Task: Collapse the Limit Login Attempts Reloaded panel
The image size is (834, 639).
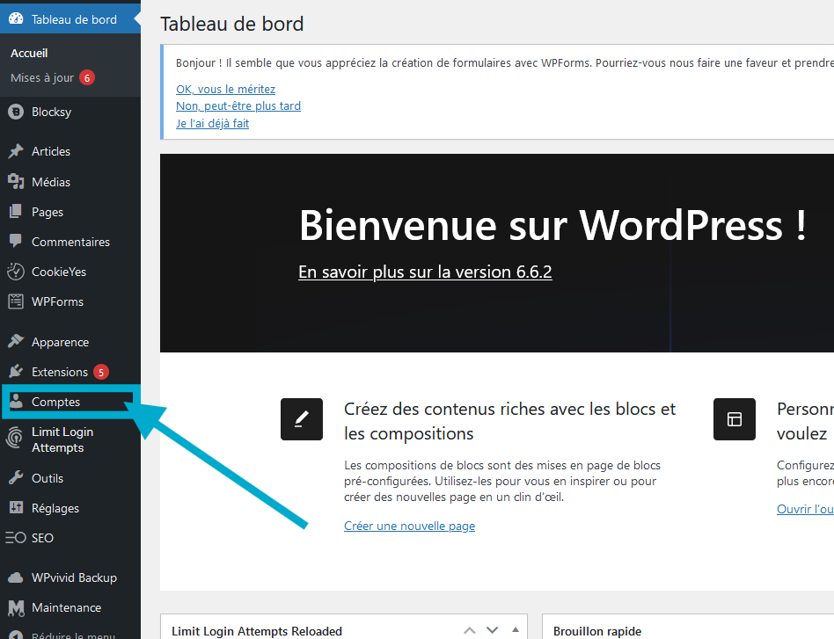Action: coord(516,630)
